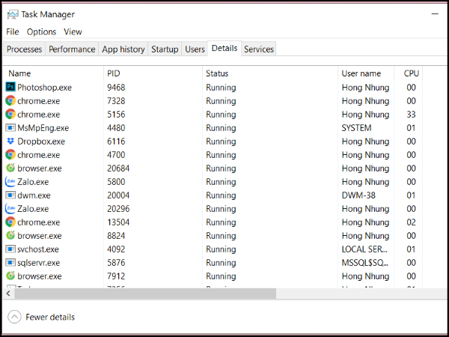Select the sqlservr.exe process icon
Viewport: 449px width, 337px height.
pyautogui.click(x=10, y=263)
